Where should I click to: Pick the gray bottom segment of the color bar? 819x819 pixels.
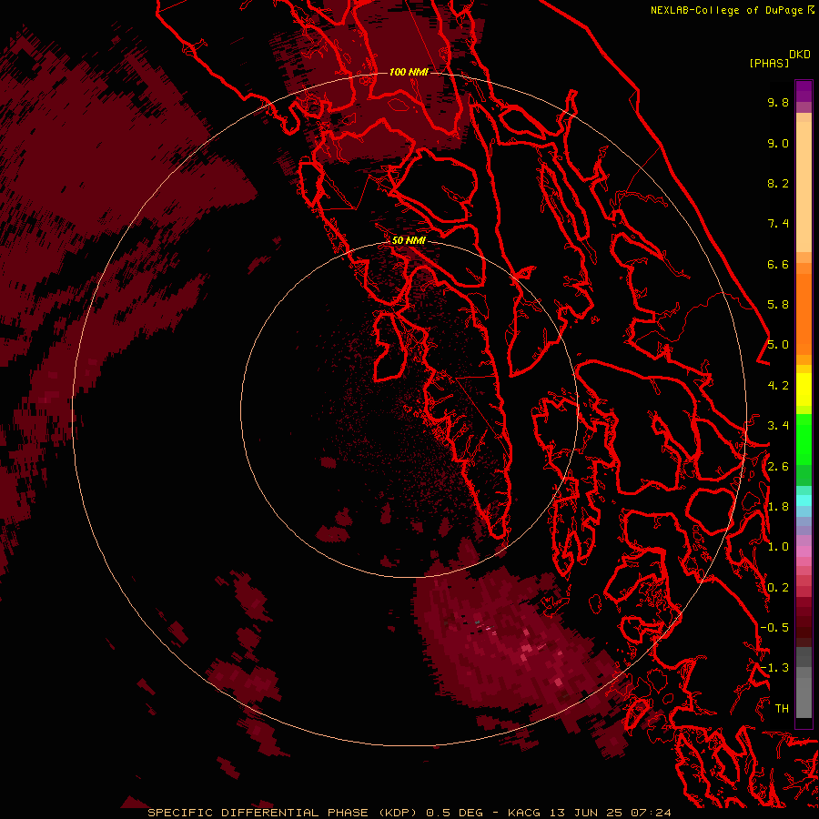pos(804,697)
